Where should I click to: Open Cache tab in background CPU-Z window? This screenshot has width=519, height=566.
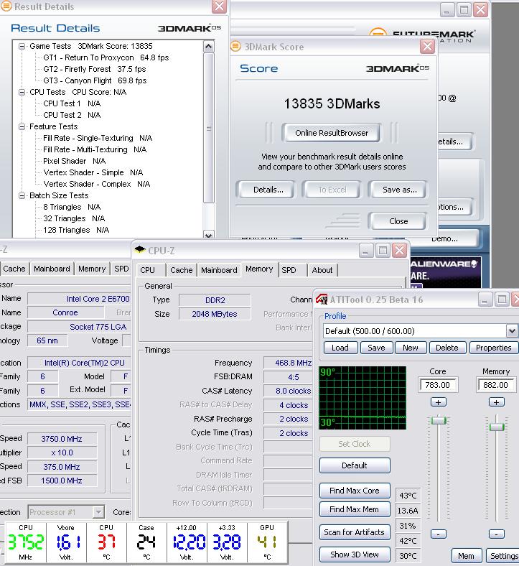[14, 269]
